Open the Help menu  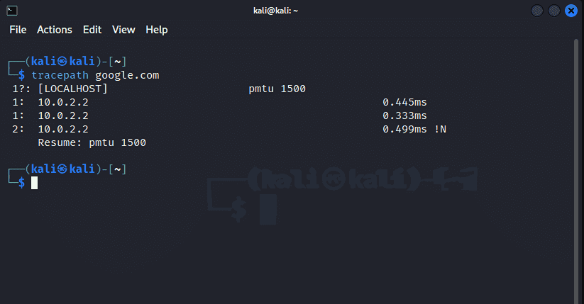[x=156, y=30]
